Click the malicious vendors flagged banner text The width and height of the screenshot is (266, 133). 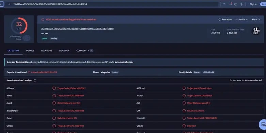(71, 20)
